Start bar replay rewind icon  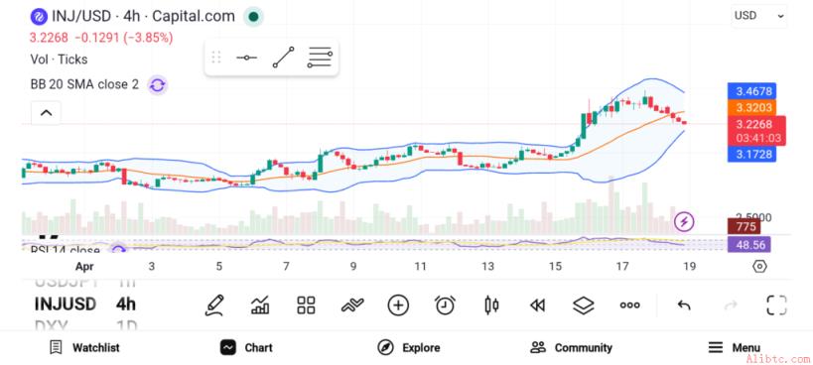point(537,305)
